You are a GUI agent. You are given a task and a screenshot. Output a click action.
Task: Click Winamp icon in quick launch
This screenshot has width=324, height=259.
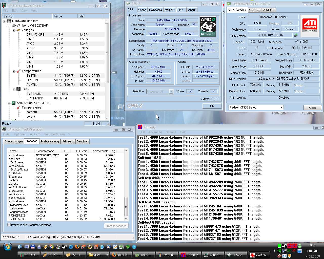[x=46, y=247]
